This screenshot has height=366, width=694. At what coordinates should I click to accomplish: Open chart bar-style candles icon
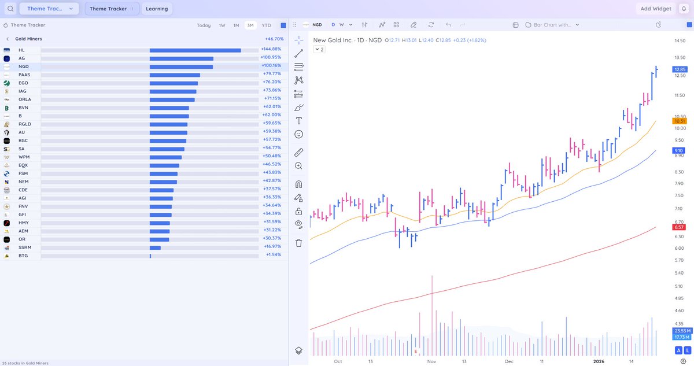pos(365,25)
